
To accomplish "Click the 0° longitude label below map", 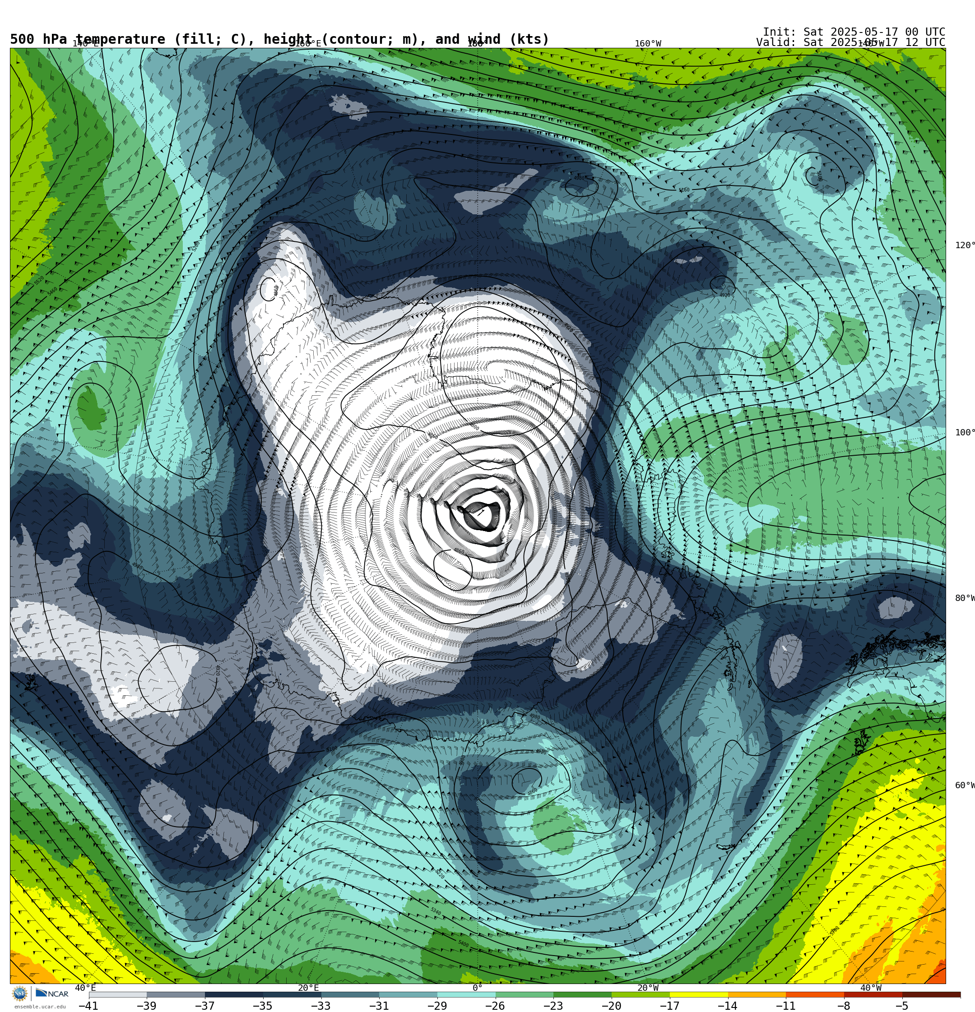I will (x=478, y=988).
